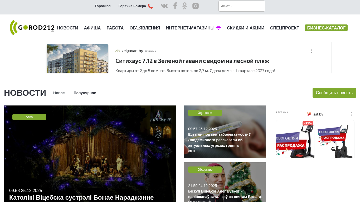Viewport: 360px width, 202px height.
Task: Go to the Работа menu item
Action: click(x=115, y=28)
